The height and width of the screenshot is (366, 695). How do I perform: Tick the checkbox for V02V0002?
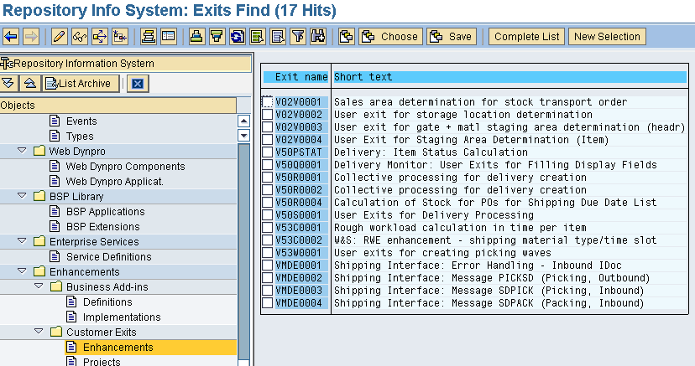point(267,115)
